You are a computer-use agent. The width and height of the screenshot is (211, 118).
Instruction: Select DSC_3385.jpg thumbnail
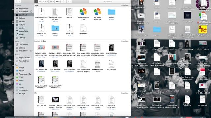click(x=69, y=64)
